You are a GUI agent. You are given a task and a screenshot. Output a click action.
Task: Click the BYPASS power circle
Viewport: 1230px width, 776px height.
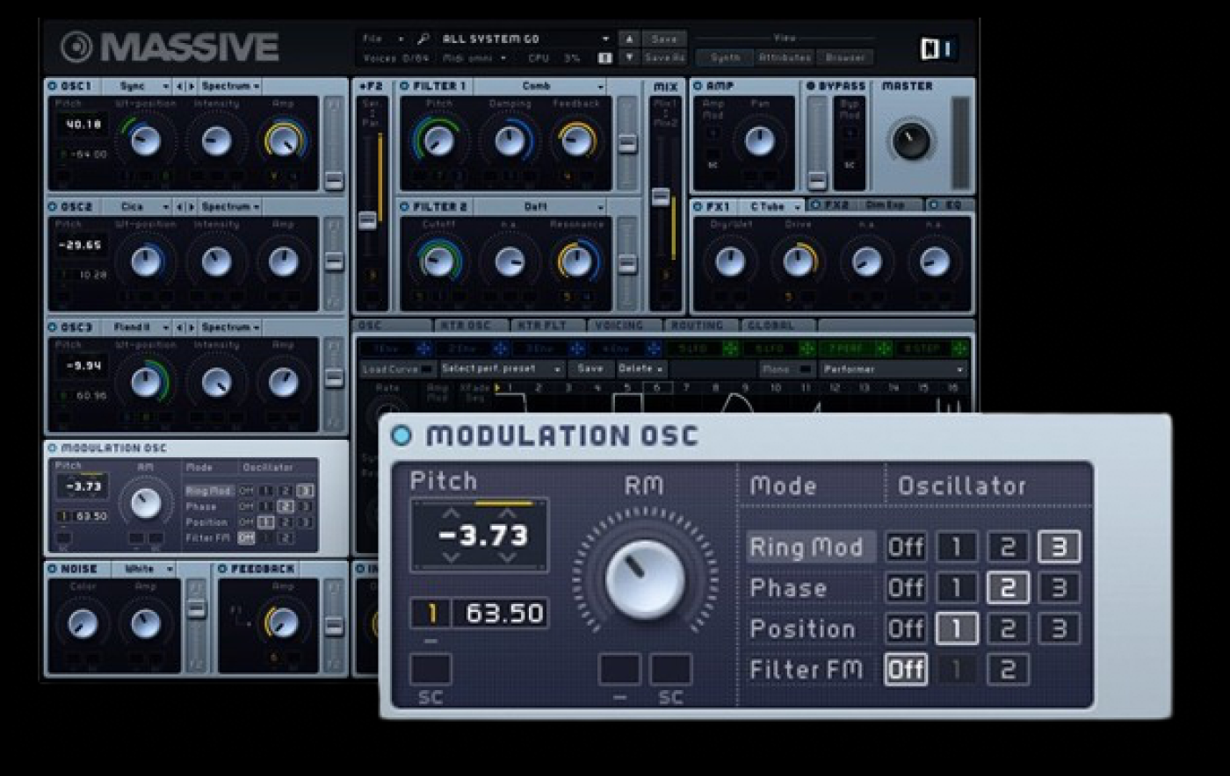pyautogui.click(x=810, y=86)
